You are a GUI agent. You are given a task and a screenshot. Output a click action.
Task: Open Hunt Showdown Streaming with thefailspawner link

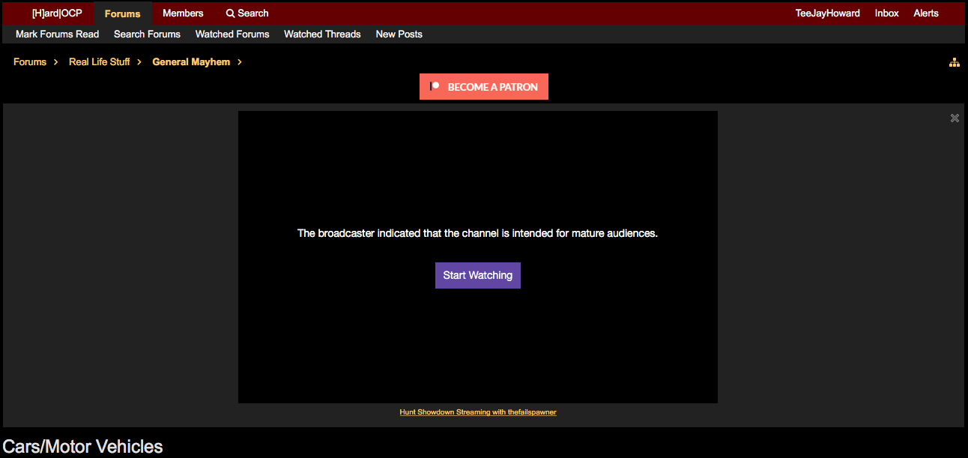coord(478,412)
